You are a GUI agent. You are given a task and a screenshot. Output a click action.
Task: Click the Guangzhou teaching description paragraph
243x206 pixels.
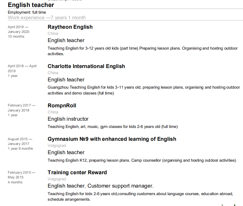[x=144, y=90]
